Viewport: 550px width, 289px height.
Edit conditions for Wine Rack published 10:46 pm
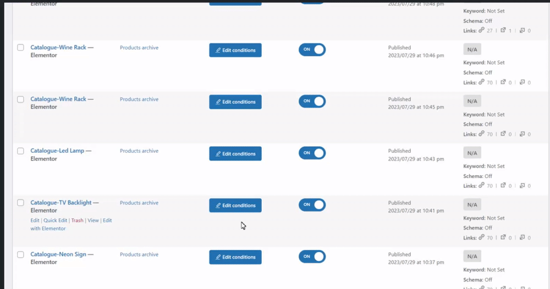click(x=235, y=50)
